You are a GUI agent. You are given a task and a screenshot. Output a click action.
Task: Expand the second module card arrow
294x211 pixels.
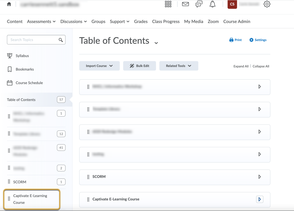point(260,109)
